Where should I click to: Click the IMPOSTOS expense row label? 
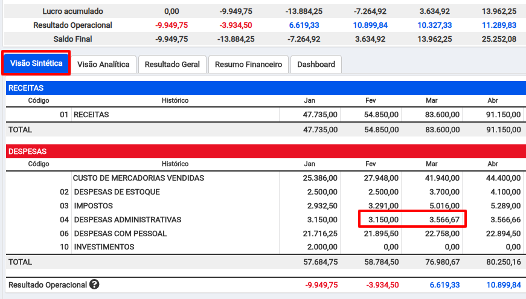coord(93,206)
